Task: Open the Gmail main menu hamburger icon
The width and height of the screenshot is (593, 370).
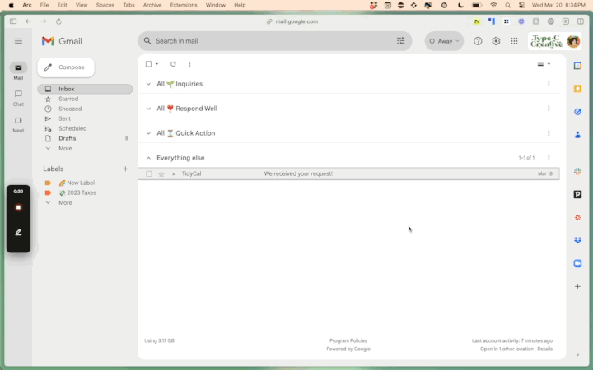Action: click(18, 41)
